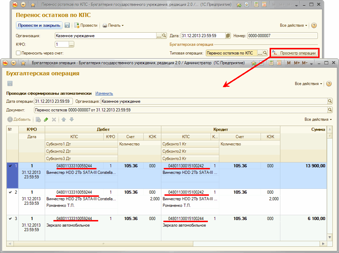The height and width of the screenshot is (253, 339).
Task: Click save diskette icon in back window
Action: point(67,25)
